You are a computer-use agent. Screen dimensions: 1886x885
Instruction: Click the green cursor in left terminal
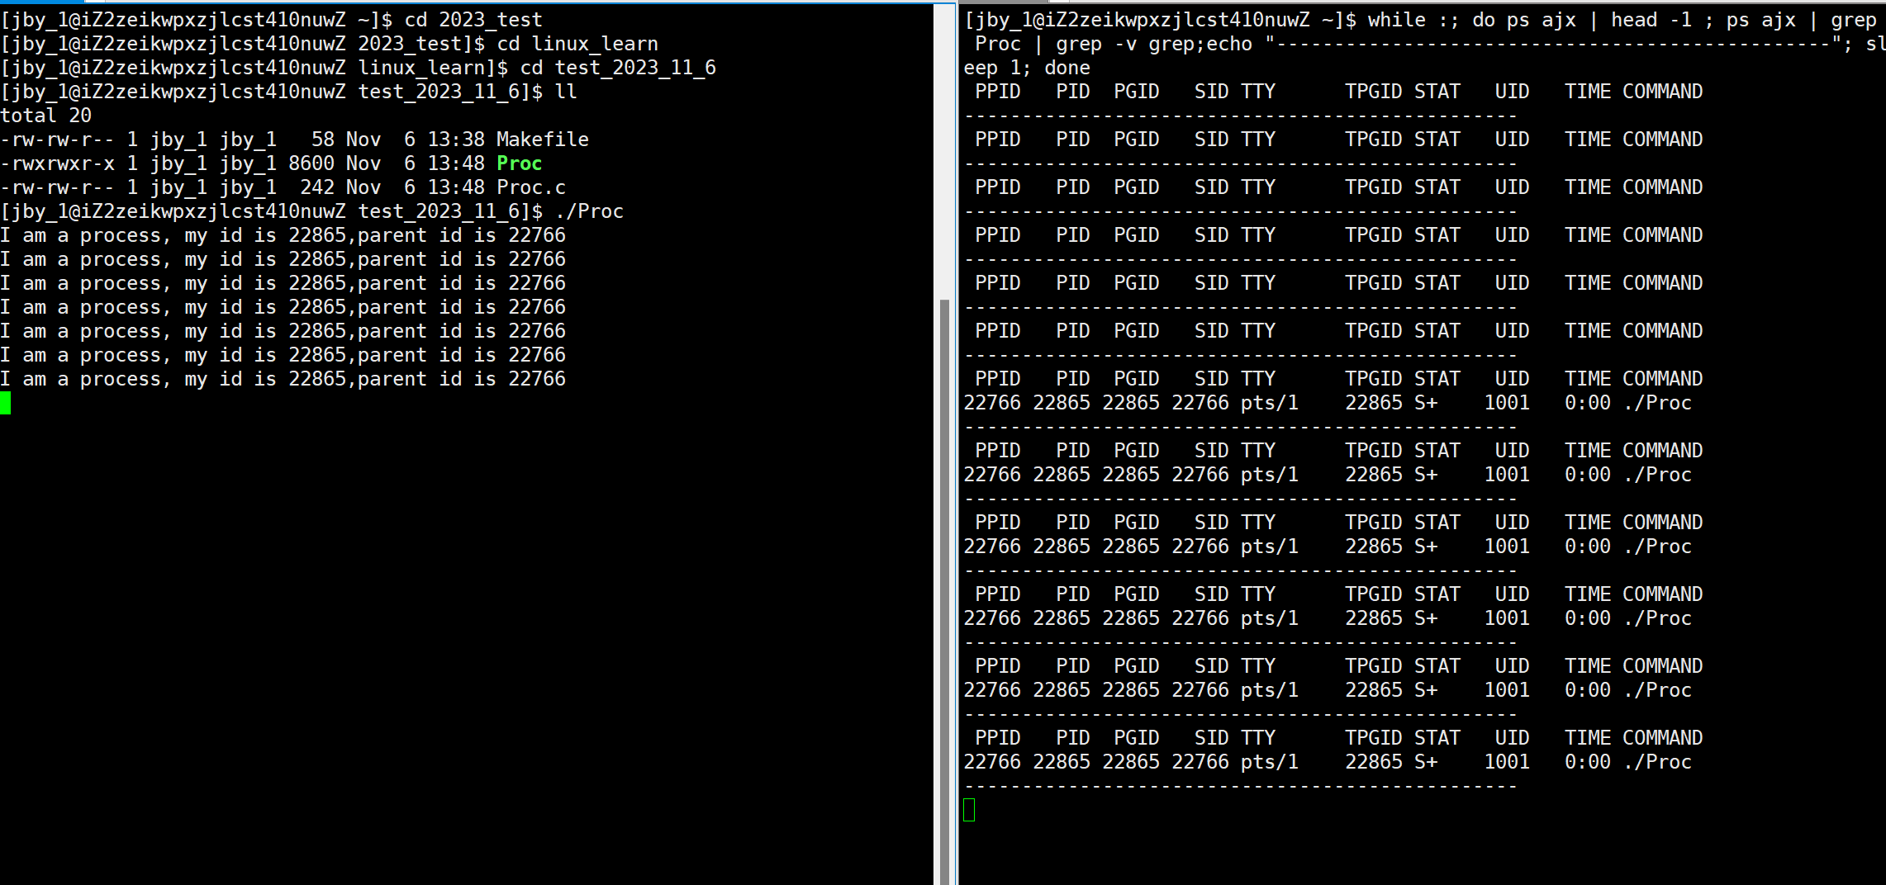tap(6, 403)
